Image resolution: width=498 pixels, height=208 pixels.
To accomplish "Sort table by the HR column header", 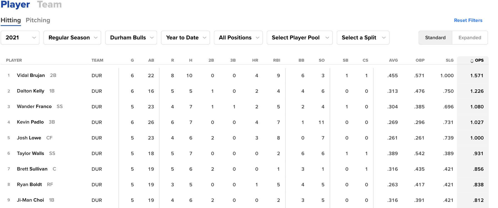I will point(255,60).
